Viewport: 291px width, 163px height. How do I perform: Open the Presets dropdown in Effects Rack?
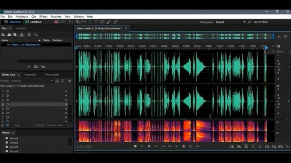pyautogui.click(x=32, y=81)
